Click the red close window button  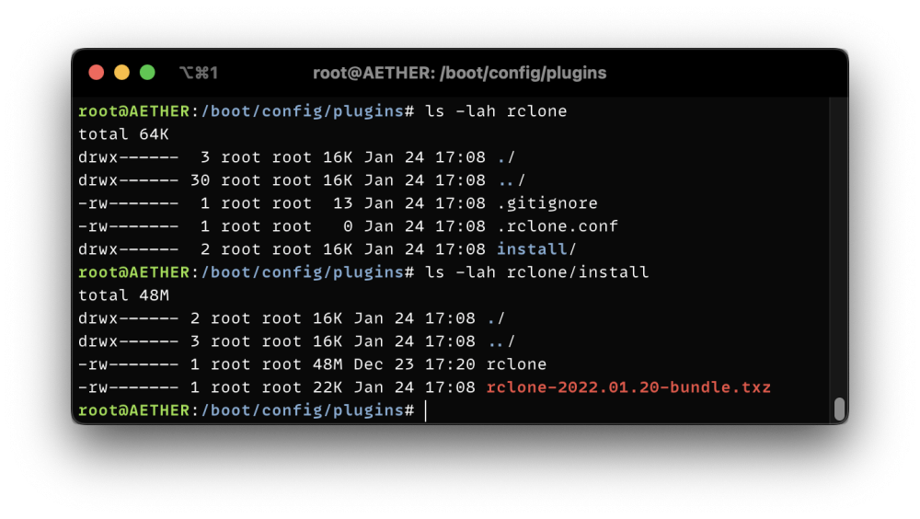(x=97, y=72)
